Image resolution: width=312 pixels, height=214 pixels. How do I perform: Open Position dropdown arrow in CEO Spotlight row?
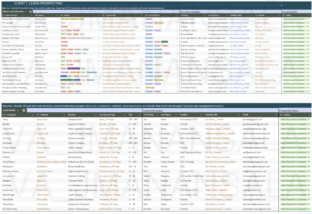point(99,23)
